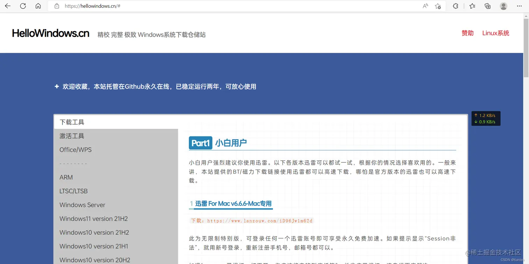Screen dimensions: 529x264
Task: Refresh the current page
Action: pos(23,6)
